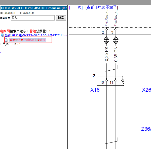Click the document icon beside 雷达传感器 entry
This screenshot has height=149, width=151.
(x=7, y=40)
